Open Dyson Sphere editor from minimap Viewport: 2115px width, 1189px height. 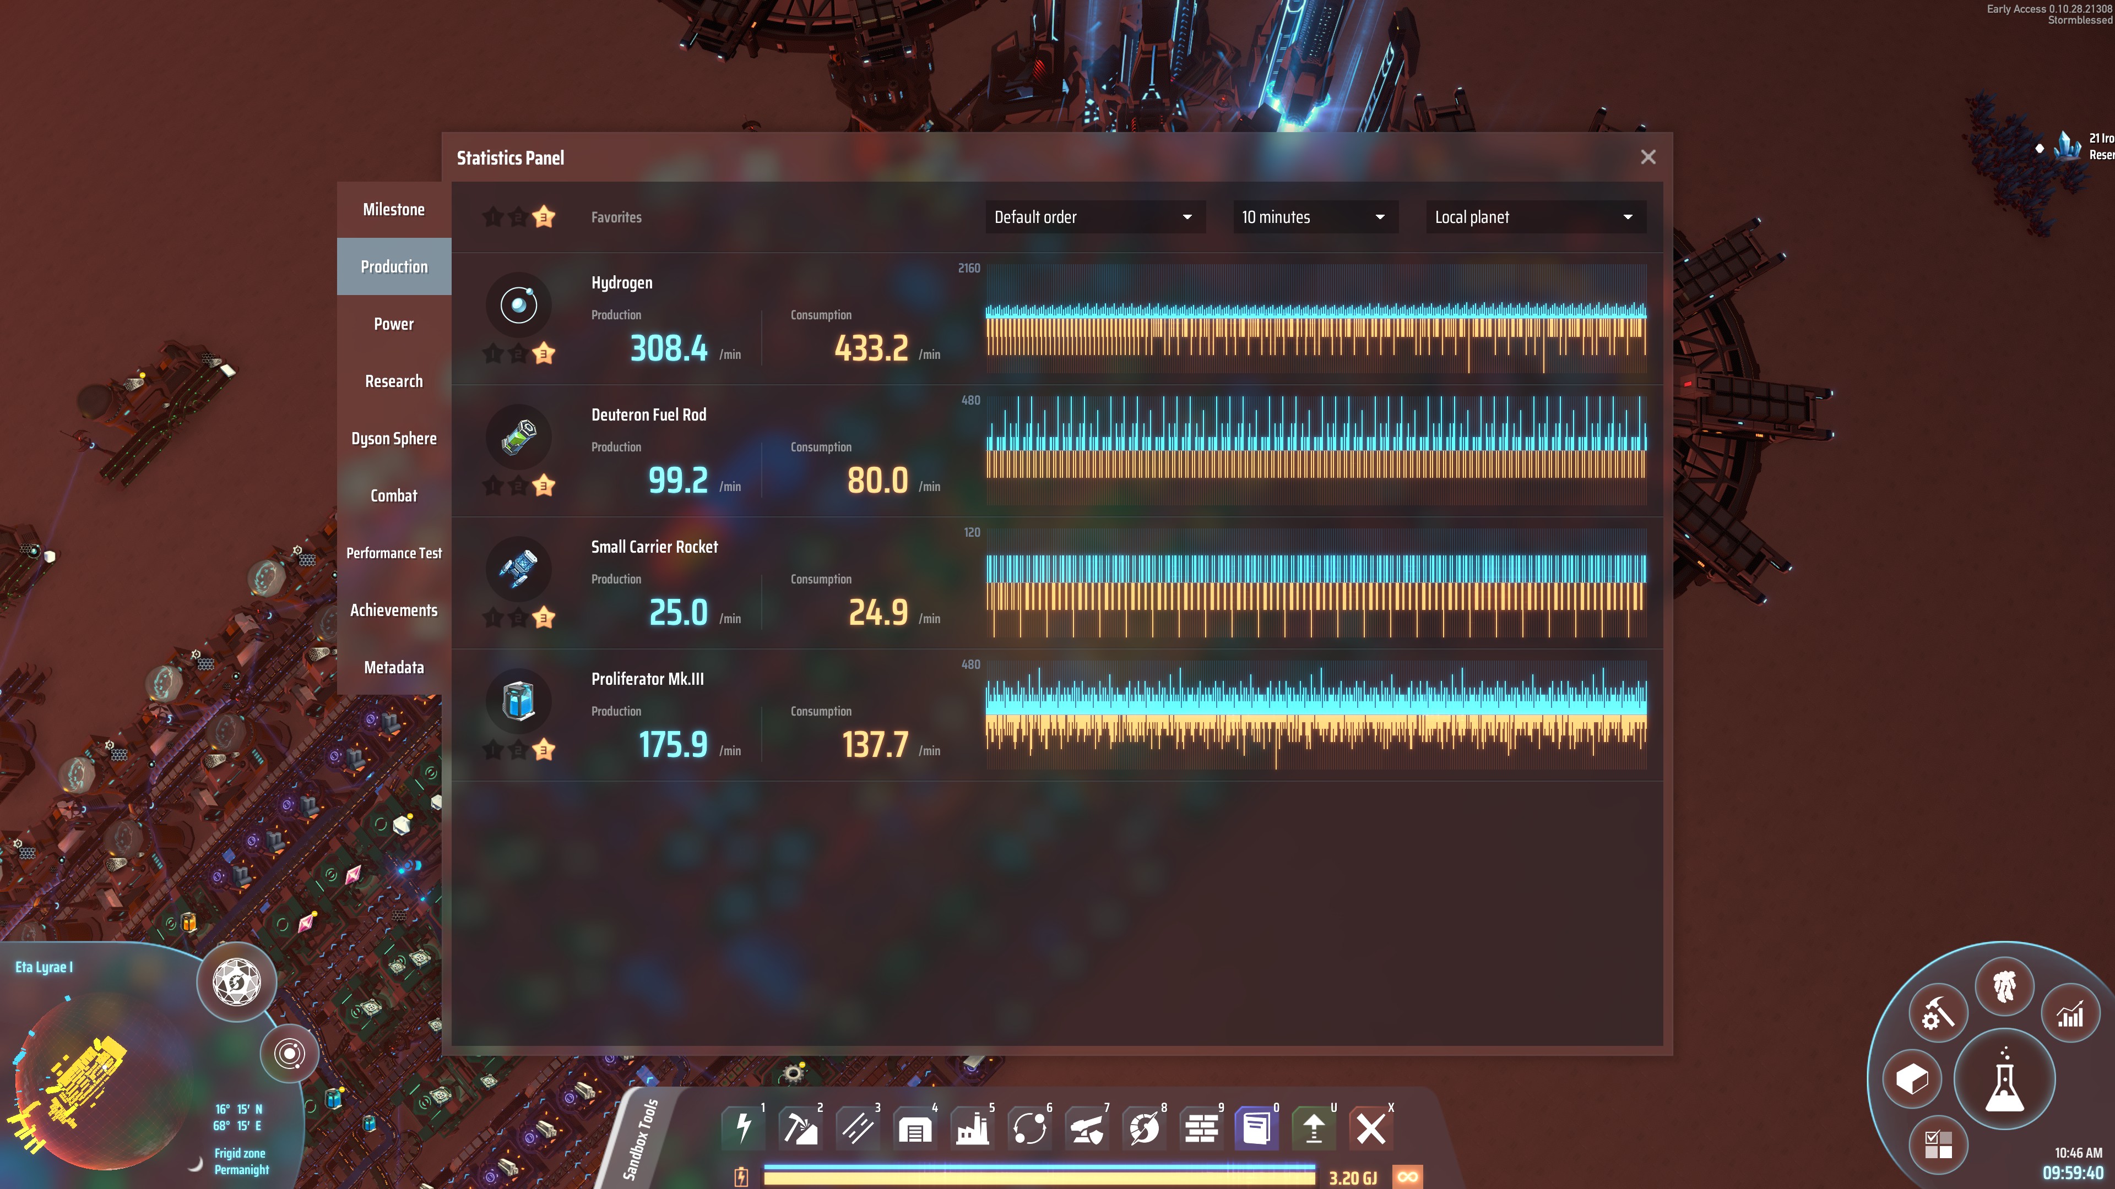[x=237, y=981]
